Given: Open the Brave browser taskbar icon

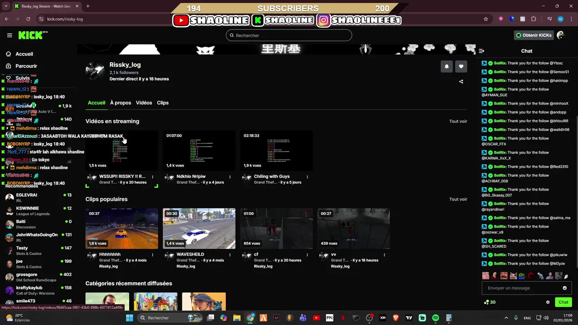Looking at the screenshot, I should click(396, 318).
